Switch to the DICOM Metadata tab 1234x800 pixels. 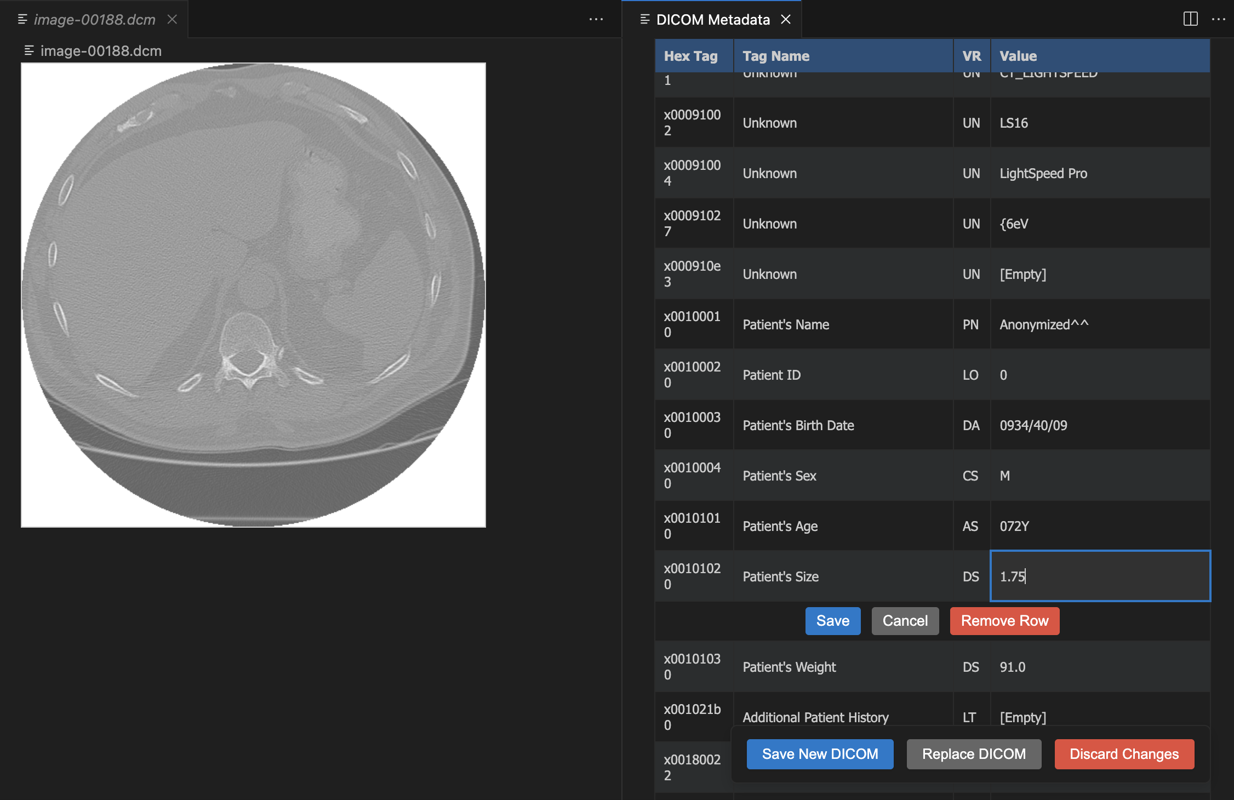[x=712, y=20]
